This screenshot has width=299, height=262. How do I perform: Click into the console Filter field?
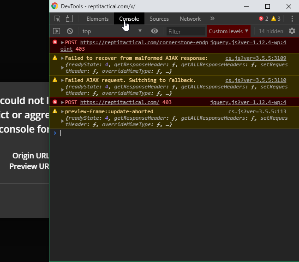tap(185, 31)
